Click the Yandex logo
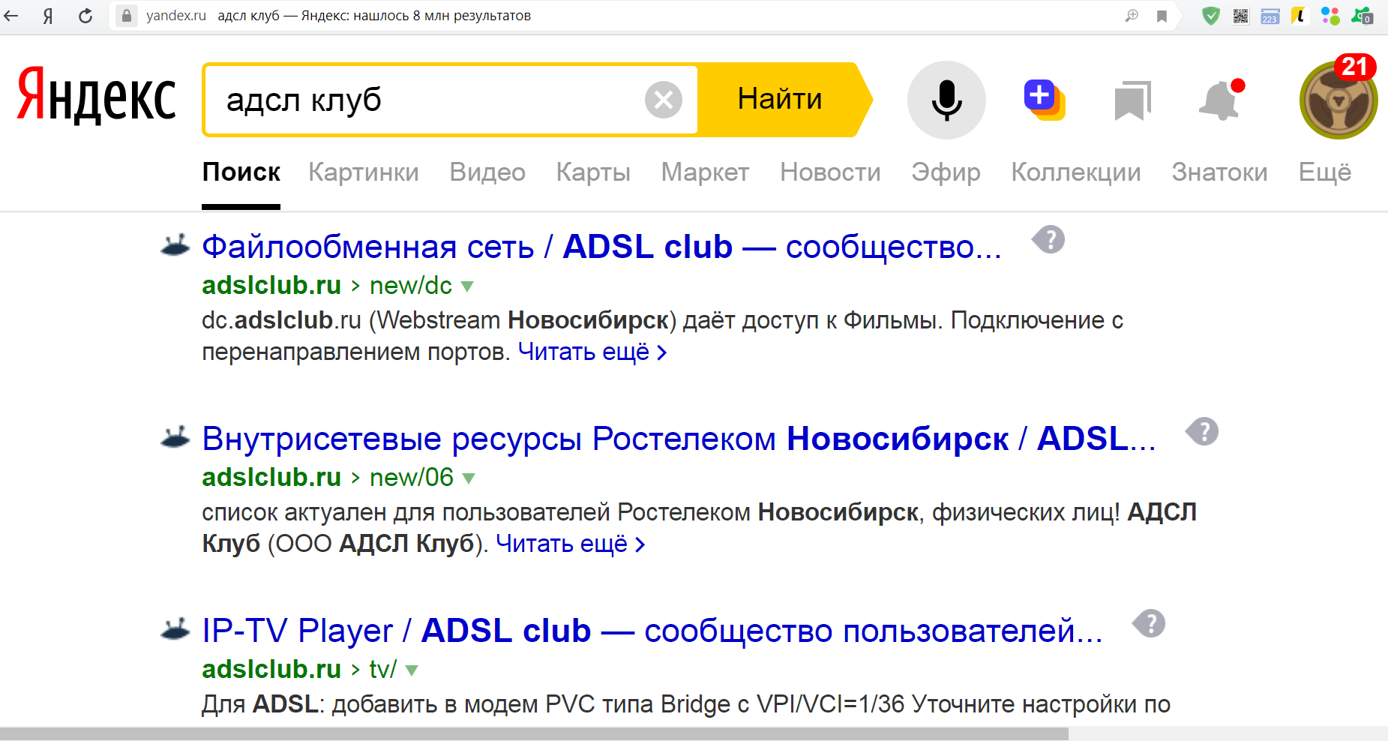Image resolution: width=1388 pixels, height=741 pixels. pos(96,96)
